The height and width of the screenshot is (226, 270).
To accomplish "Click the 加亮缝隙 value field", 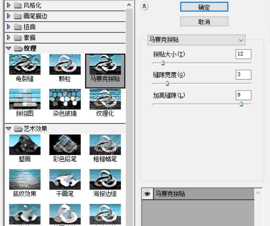I will point(243,95).
